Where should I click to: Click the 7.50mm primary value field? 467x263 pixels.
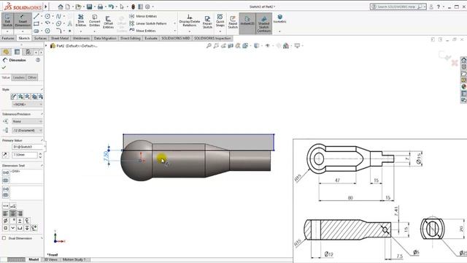pos(24,155)
